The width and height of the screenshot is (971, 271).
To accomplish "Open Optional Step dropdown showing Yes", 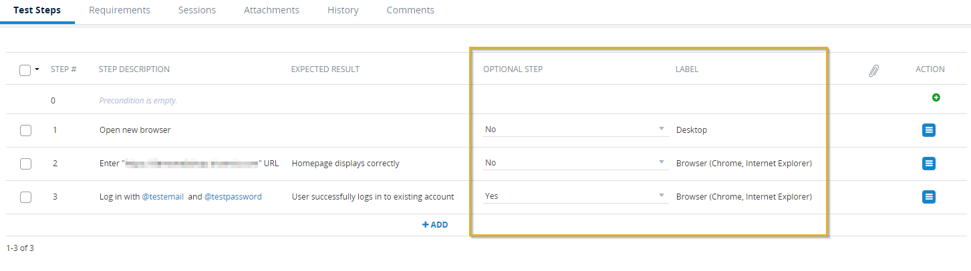I will pos(575,196).
